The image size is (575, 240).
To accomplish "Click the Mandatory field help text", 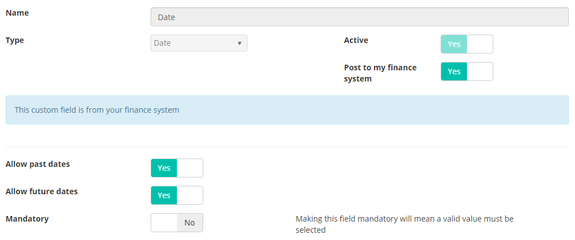I will (404, 224).
